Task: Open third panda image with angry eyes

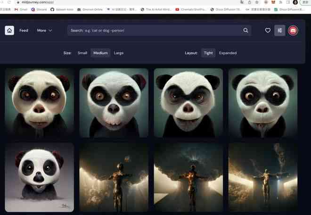Action: (x=188, y=103)
